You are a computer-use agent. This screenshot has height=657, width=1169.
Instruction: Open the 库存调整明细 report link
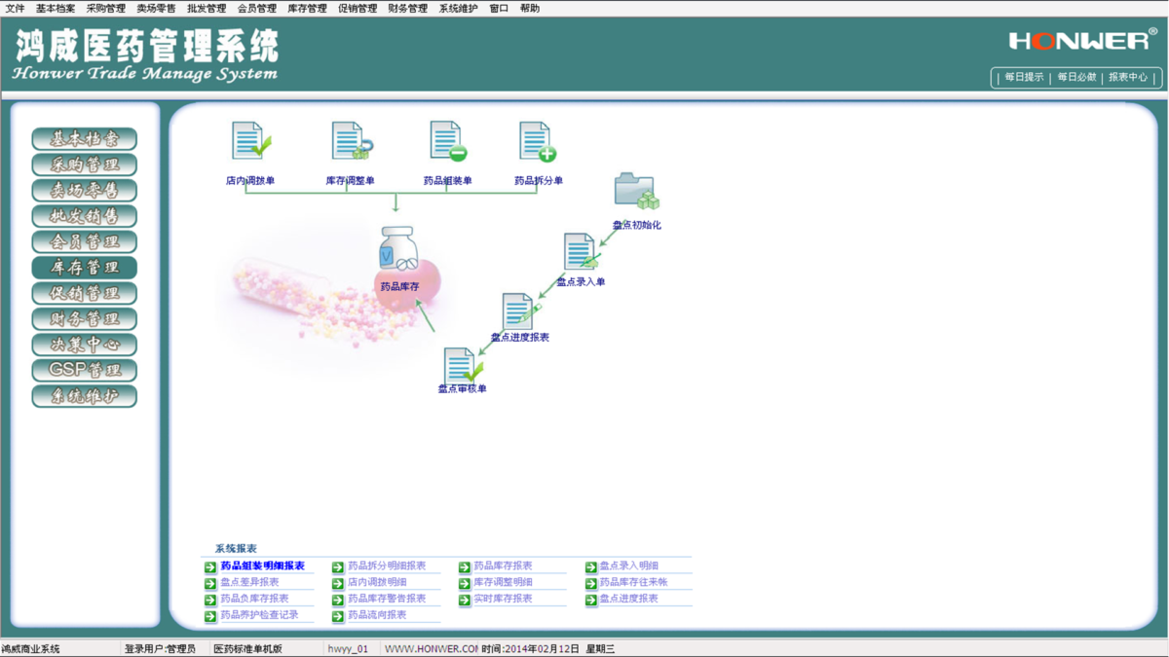coord(503,582)
